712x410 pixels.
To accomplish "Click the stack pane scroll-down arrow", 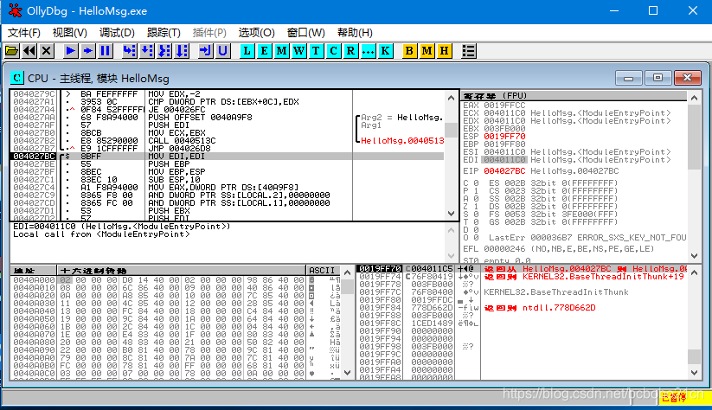I will click(x=694, y=372).
